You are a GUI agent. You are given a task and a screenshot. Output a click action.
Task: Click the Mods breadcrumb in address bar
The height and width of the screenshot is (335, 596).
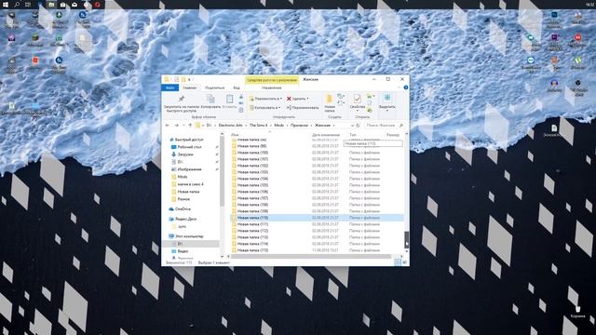click(279, 126)
